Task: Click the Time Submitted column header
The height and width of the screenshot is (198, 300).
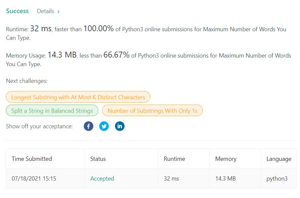Action: 32,159
